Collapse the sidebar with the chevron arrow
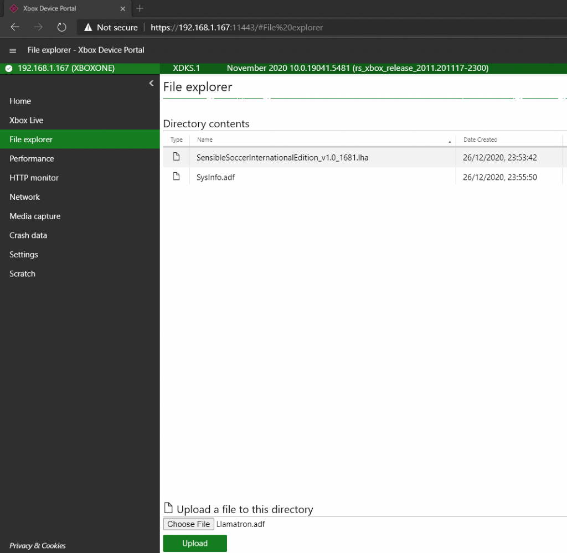 tap(151, 83)
